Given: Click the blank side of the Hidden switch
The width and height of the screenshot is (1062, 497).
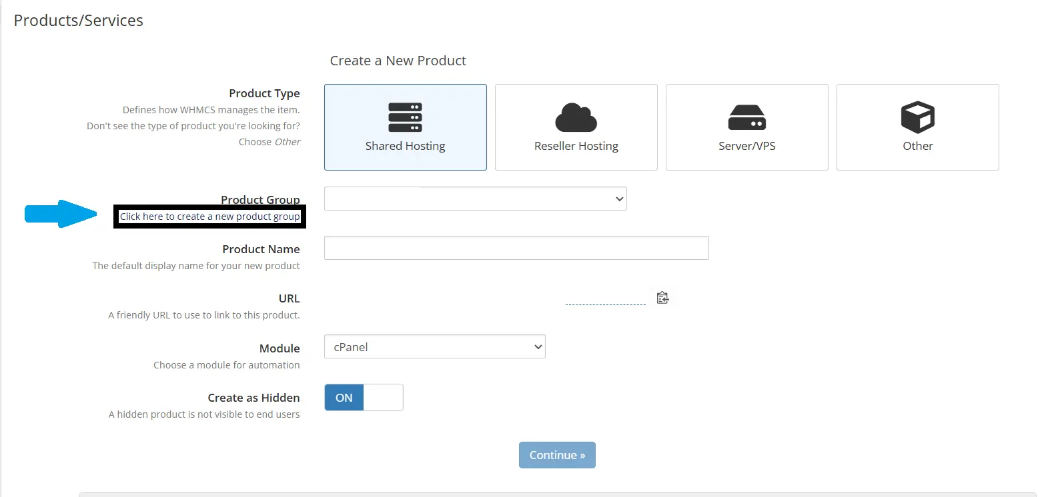Looking at the screenshot, I should coord(383,398).
